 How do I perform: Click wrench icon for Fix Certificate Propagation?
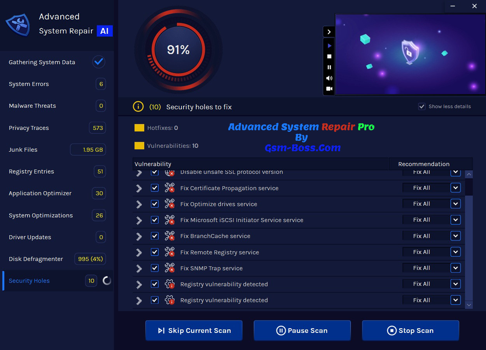coord(170,188)
